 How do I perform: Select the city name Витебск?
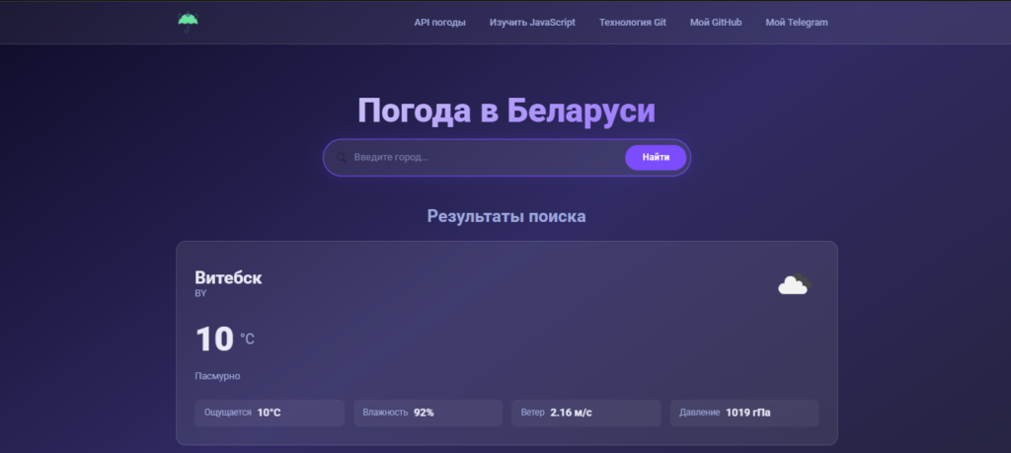228,277
